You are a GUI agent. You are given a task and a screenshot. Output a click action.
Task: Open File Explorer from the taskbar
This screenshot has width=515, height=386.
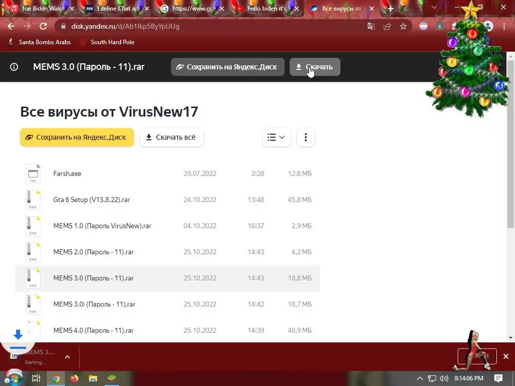coord(93,378)
